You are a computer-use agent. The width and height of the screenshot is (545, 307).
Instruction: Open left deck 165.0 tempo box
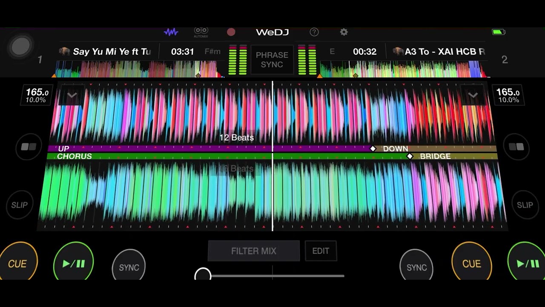pos(37,96)
